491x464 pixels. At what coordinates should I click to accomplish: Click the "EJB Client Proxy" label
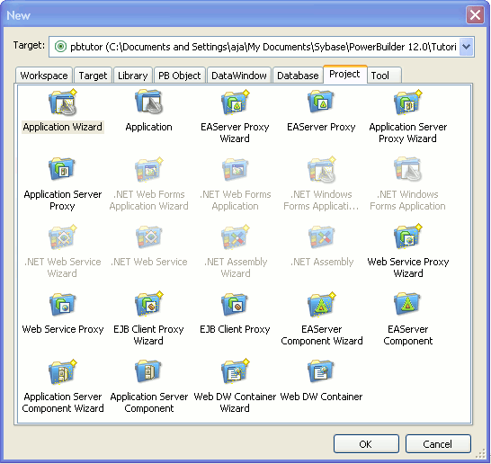[235, 329]
